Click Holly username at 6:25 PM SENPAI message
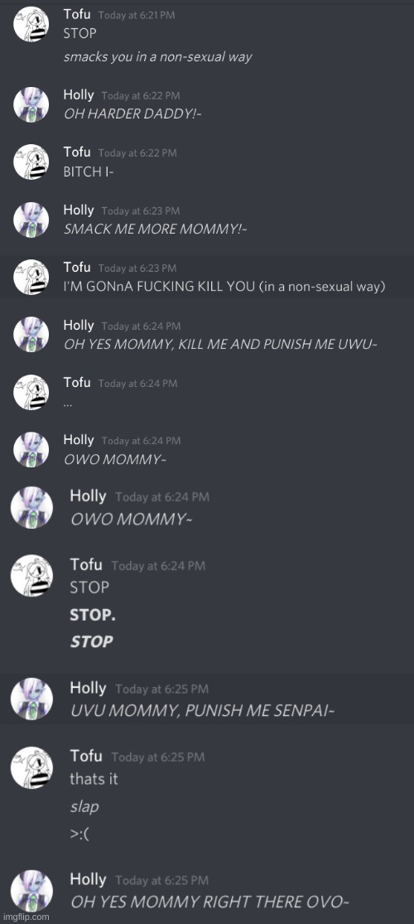 point(89,688)
